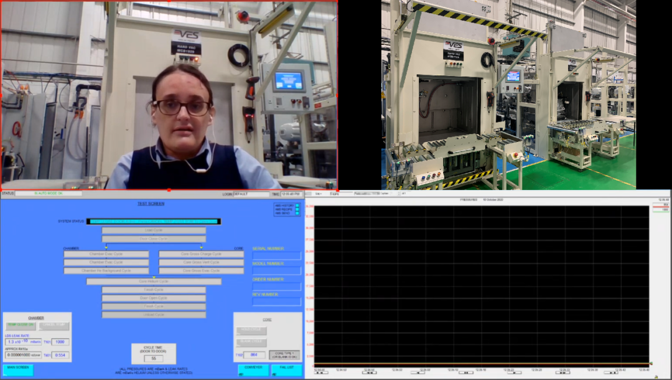The height and width of the screenshot is (380, 672).
Task: Click the right-side machine photo
Action: click(x=508, y=95)
